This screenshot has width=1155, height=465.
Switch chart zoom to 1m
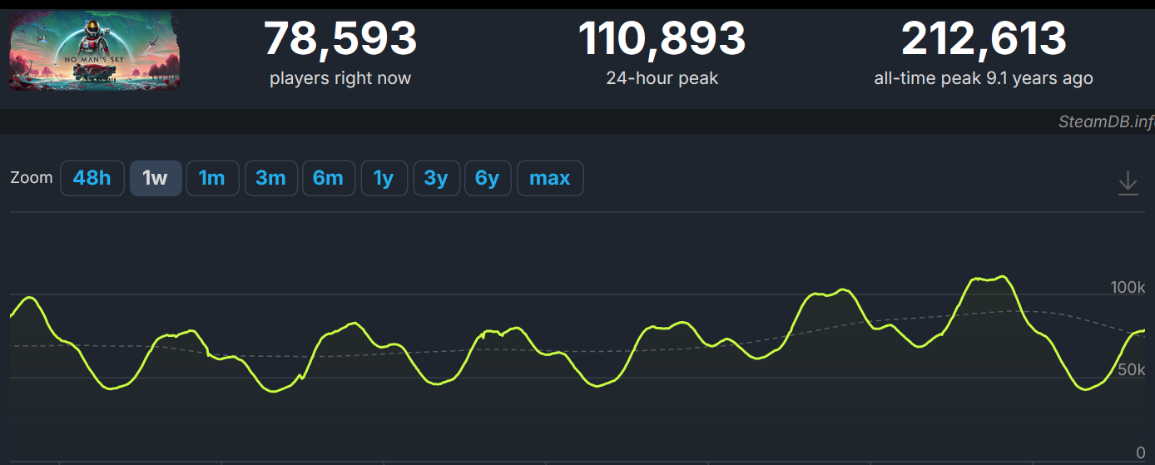[x=212, y=178]
